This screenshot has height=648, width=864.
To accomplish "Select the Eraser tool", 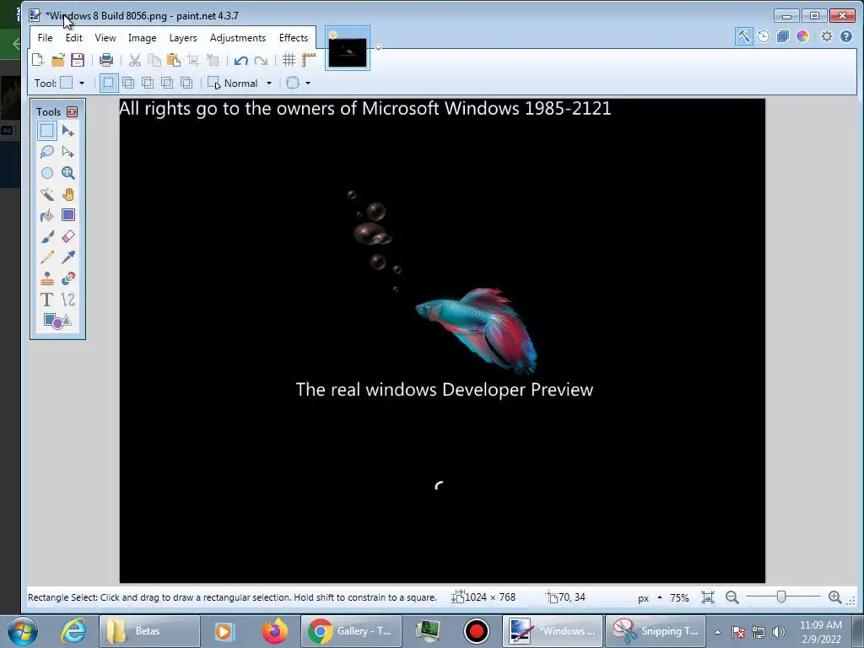I will [67, 236].
